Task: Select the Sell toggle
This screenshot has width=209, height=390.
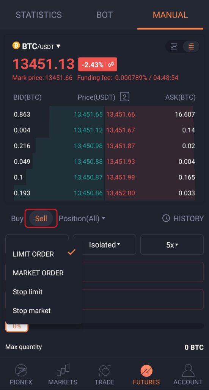Action: [41, 218]
